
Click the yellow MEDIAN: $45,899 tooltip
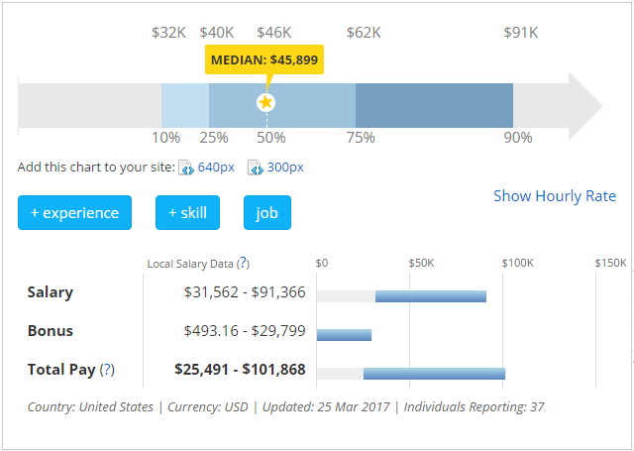tap(264, 60)
